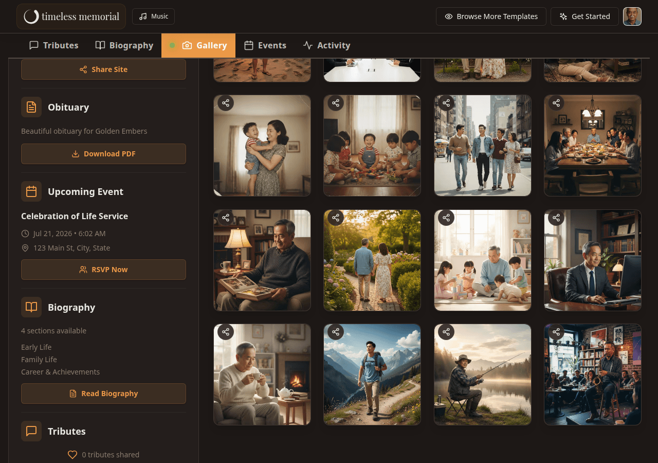Click share icon on mountain hiker photo
Screen dimensions: 658x463
click(336, 332)
